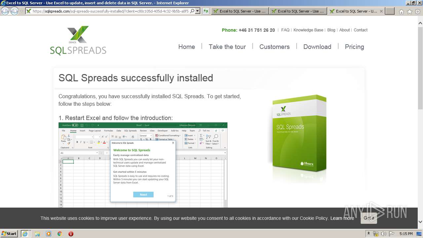Open Windows Explorer folder taskbar icon
The width and height of the screenshot is (423, 238).
(x=37, y=234)
